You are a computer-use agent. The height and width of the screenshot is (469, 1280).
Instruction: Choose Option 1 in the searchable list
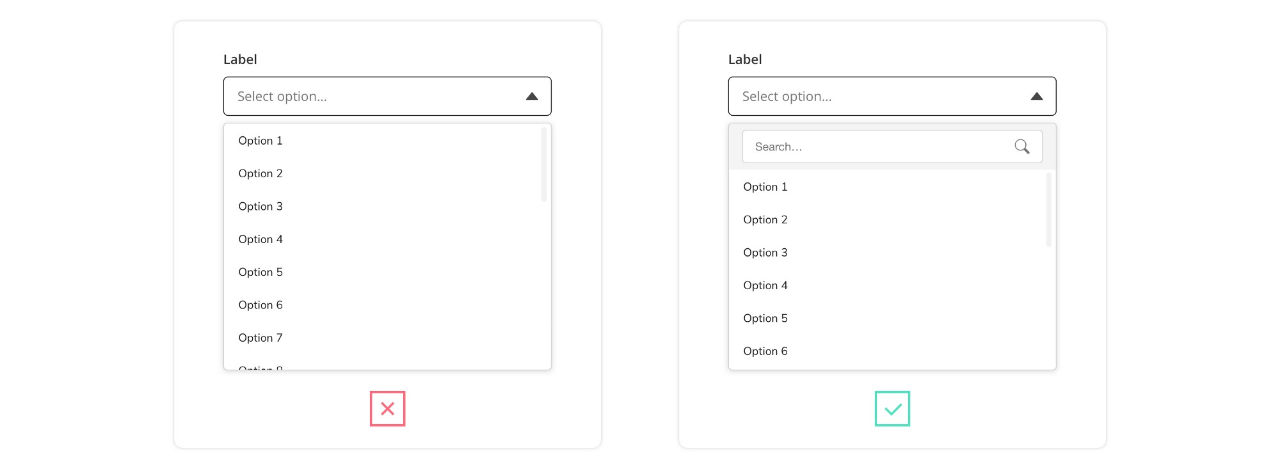coord(888,187)
